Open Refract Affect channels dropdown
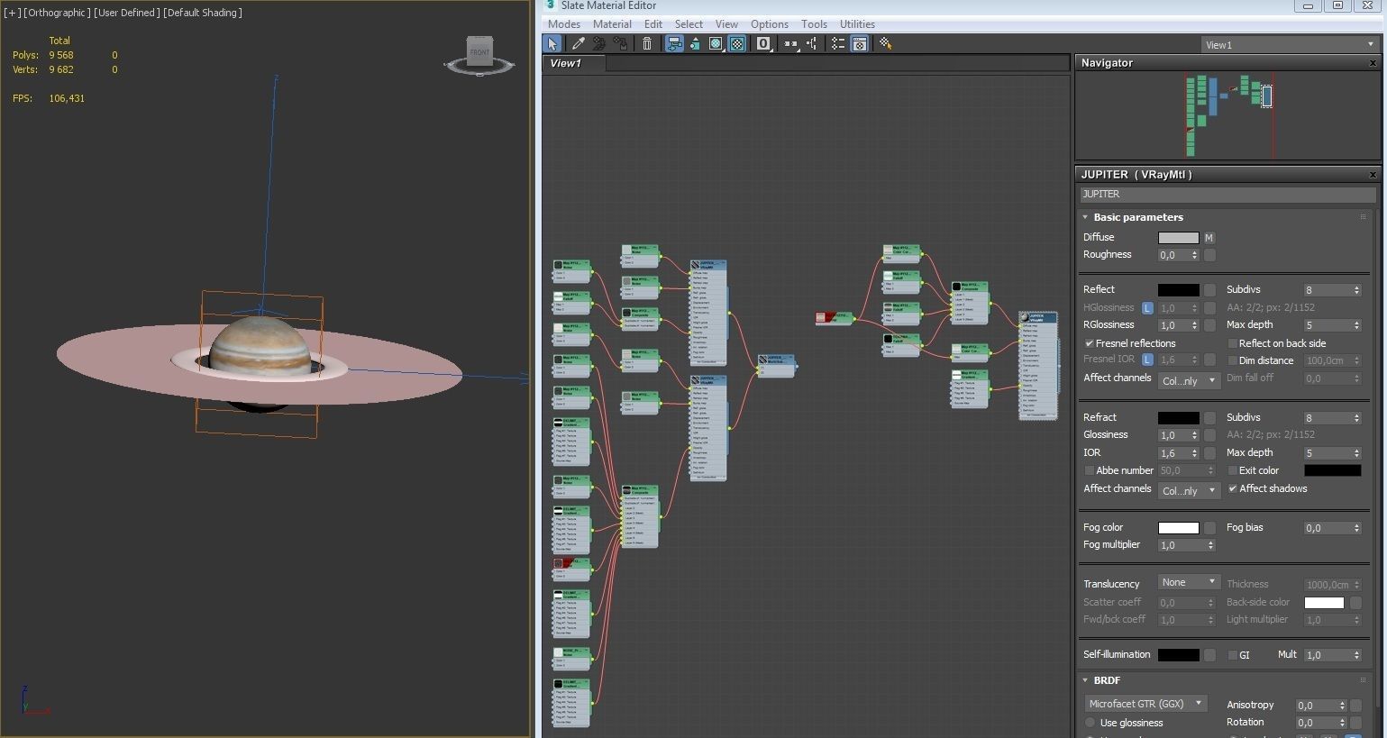The width and height of the screenshot is (1387, 738). pos(1189,490)
